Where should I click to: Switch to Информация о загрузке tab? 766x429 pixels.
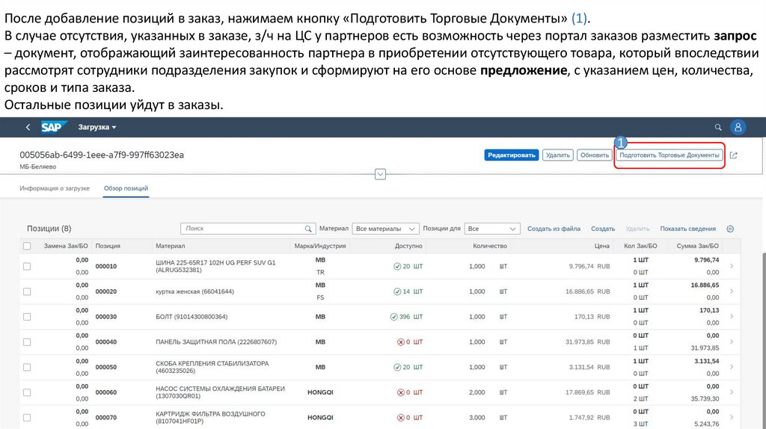point(55,188)
